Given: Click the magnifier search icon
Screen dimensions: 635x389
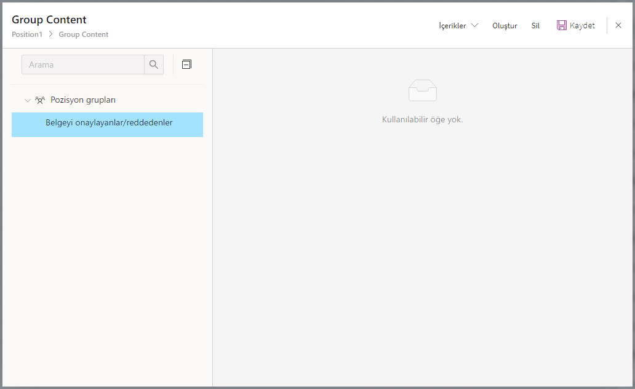Looking at the screenshot, I should click(154, 65).
